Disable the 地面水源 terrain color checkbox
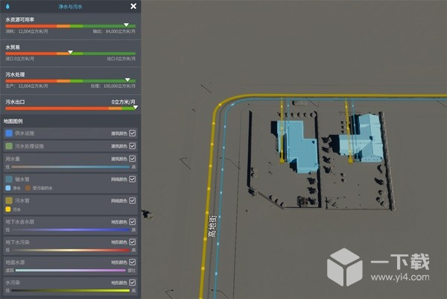This screenshot has height=299, width=447. (x=133, y=262)
